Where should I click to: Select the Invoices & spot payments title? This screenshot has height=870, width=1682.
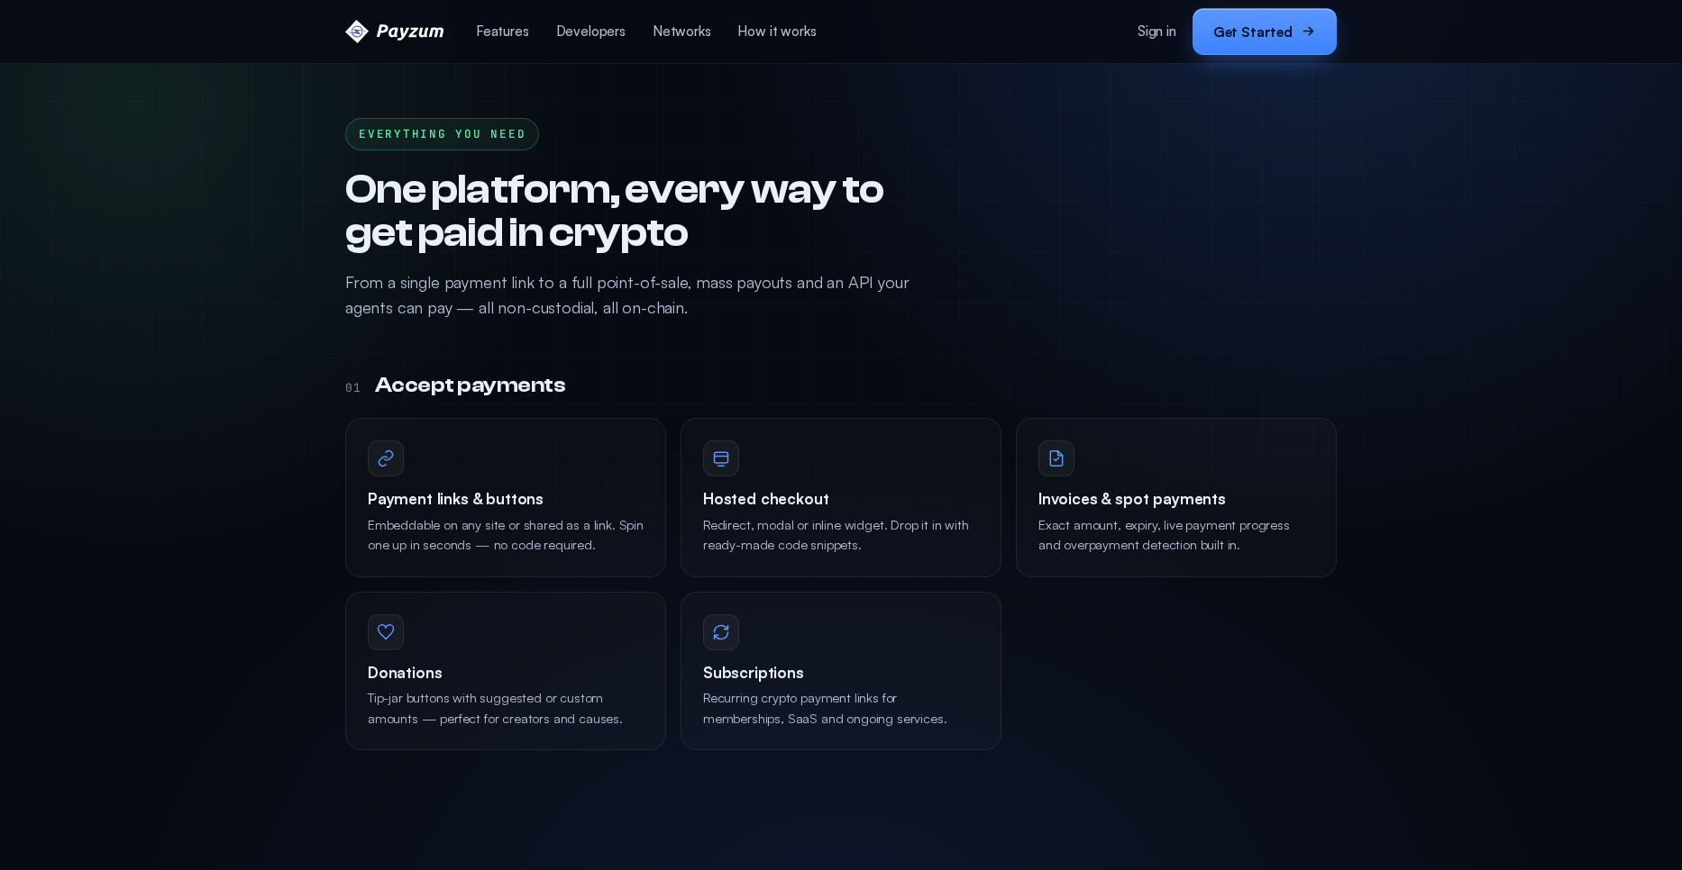(x=1132, y=499)
